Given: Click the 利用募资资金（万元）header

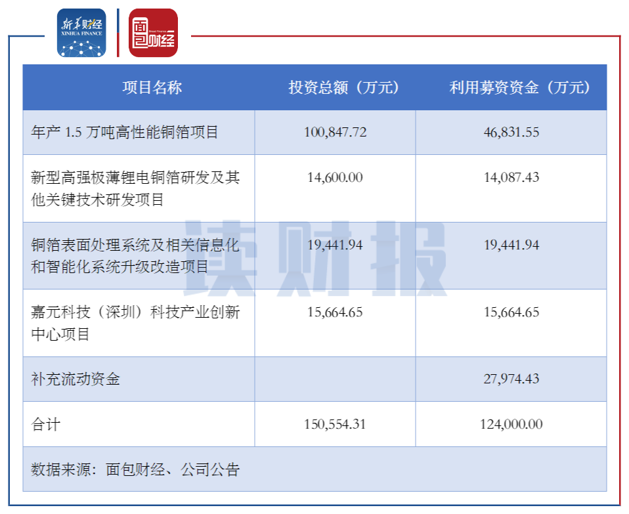Looking at the screenshot, I should [519, 85].
